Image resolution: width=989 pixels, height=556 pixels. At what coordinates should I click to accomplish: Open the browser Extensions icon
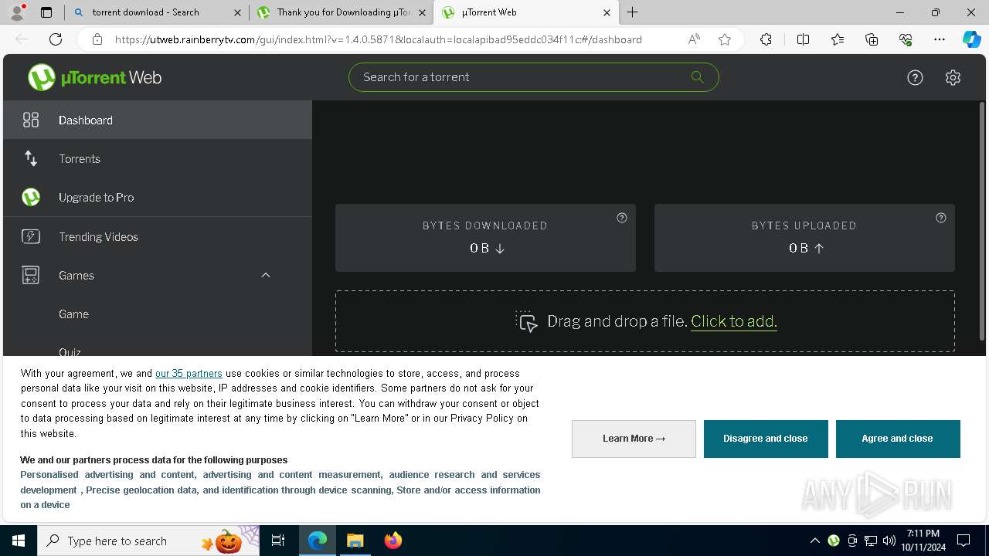tap(766, 39)
